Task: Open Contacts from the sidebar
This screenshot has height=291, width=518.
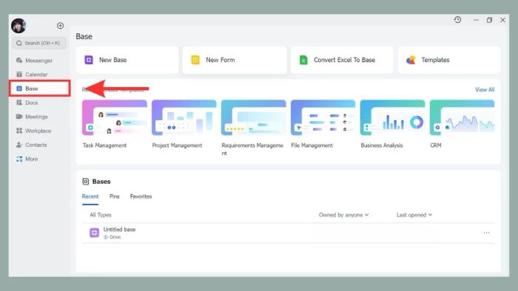Action: (x=32, y=145)
